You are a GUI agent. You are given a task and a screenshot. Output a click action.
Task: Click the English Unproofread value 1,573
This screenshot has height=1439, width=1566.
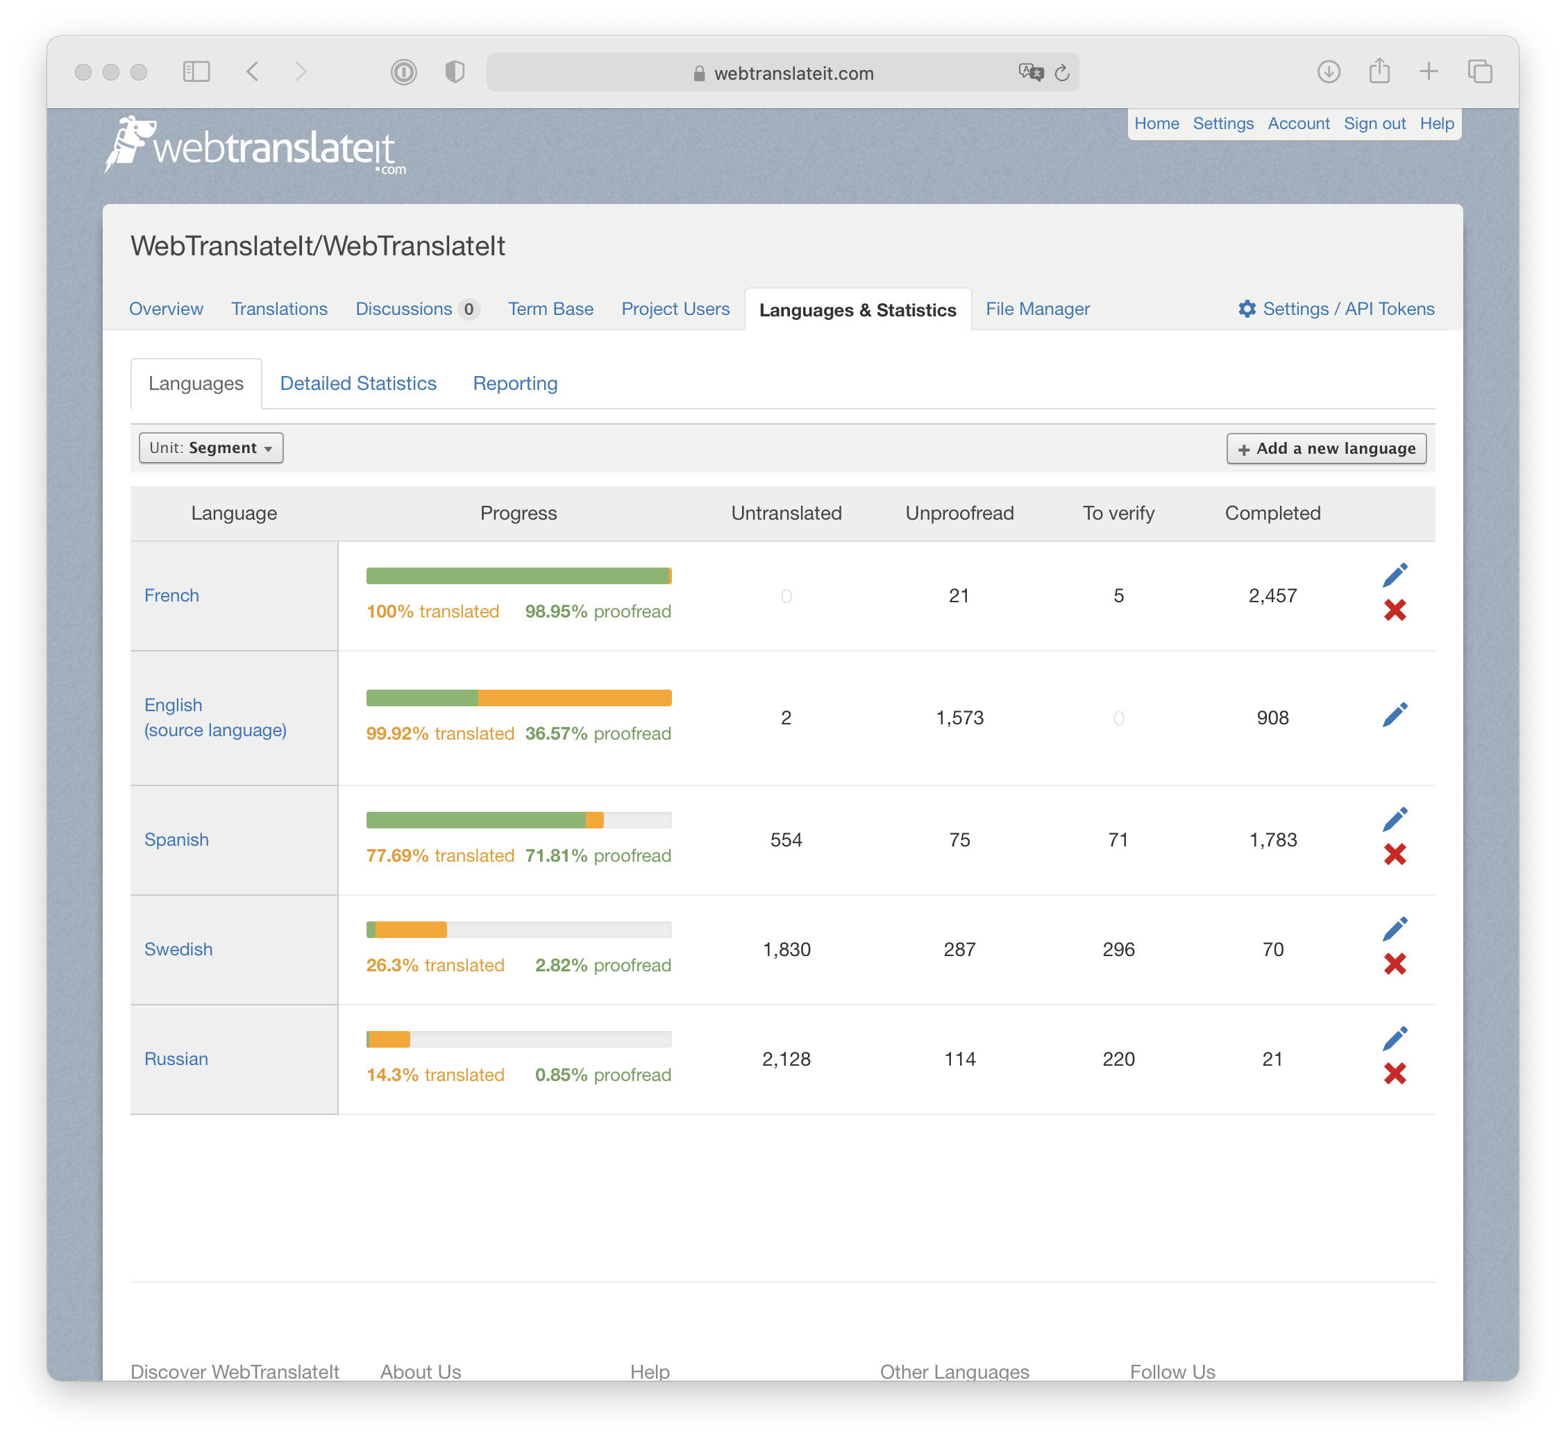tap(959, 718)
